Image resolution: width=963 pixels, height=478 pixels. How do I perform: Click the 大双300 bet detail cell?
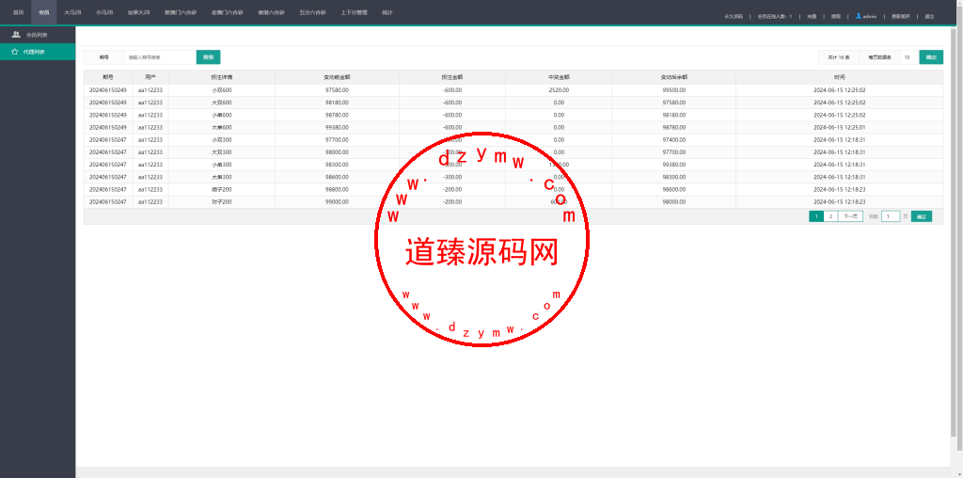(222, 152)
